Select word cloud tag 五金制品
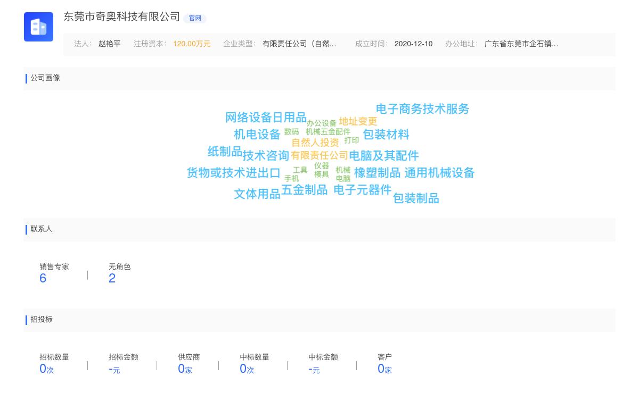The height and width of the screenshot is (400, 639). click(305, 190)
